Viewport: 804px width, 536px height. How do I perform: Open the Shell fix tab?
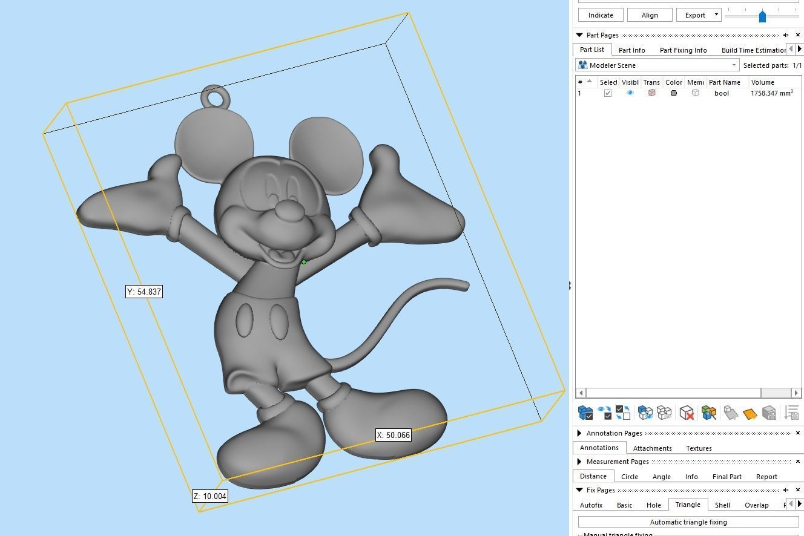coord(722,505)
